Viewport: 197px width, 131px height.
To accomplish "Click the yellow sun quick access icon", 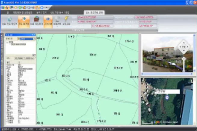I will [x=16, y=8].
